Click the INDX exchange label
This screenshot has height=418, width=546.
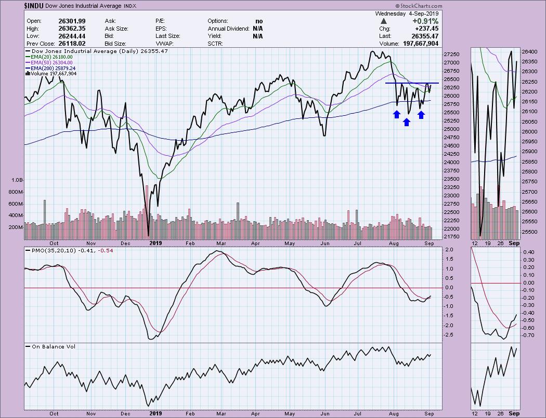click(130, 6)
